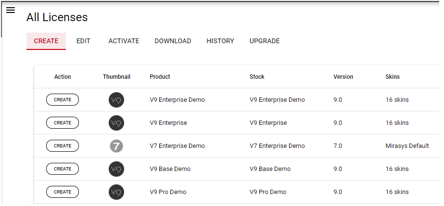Click the V9 Pro Demo thumbnail icon
Image resolution: width=444 pixels, height=206 pixels.
coord(116,192)
